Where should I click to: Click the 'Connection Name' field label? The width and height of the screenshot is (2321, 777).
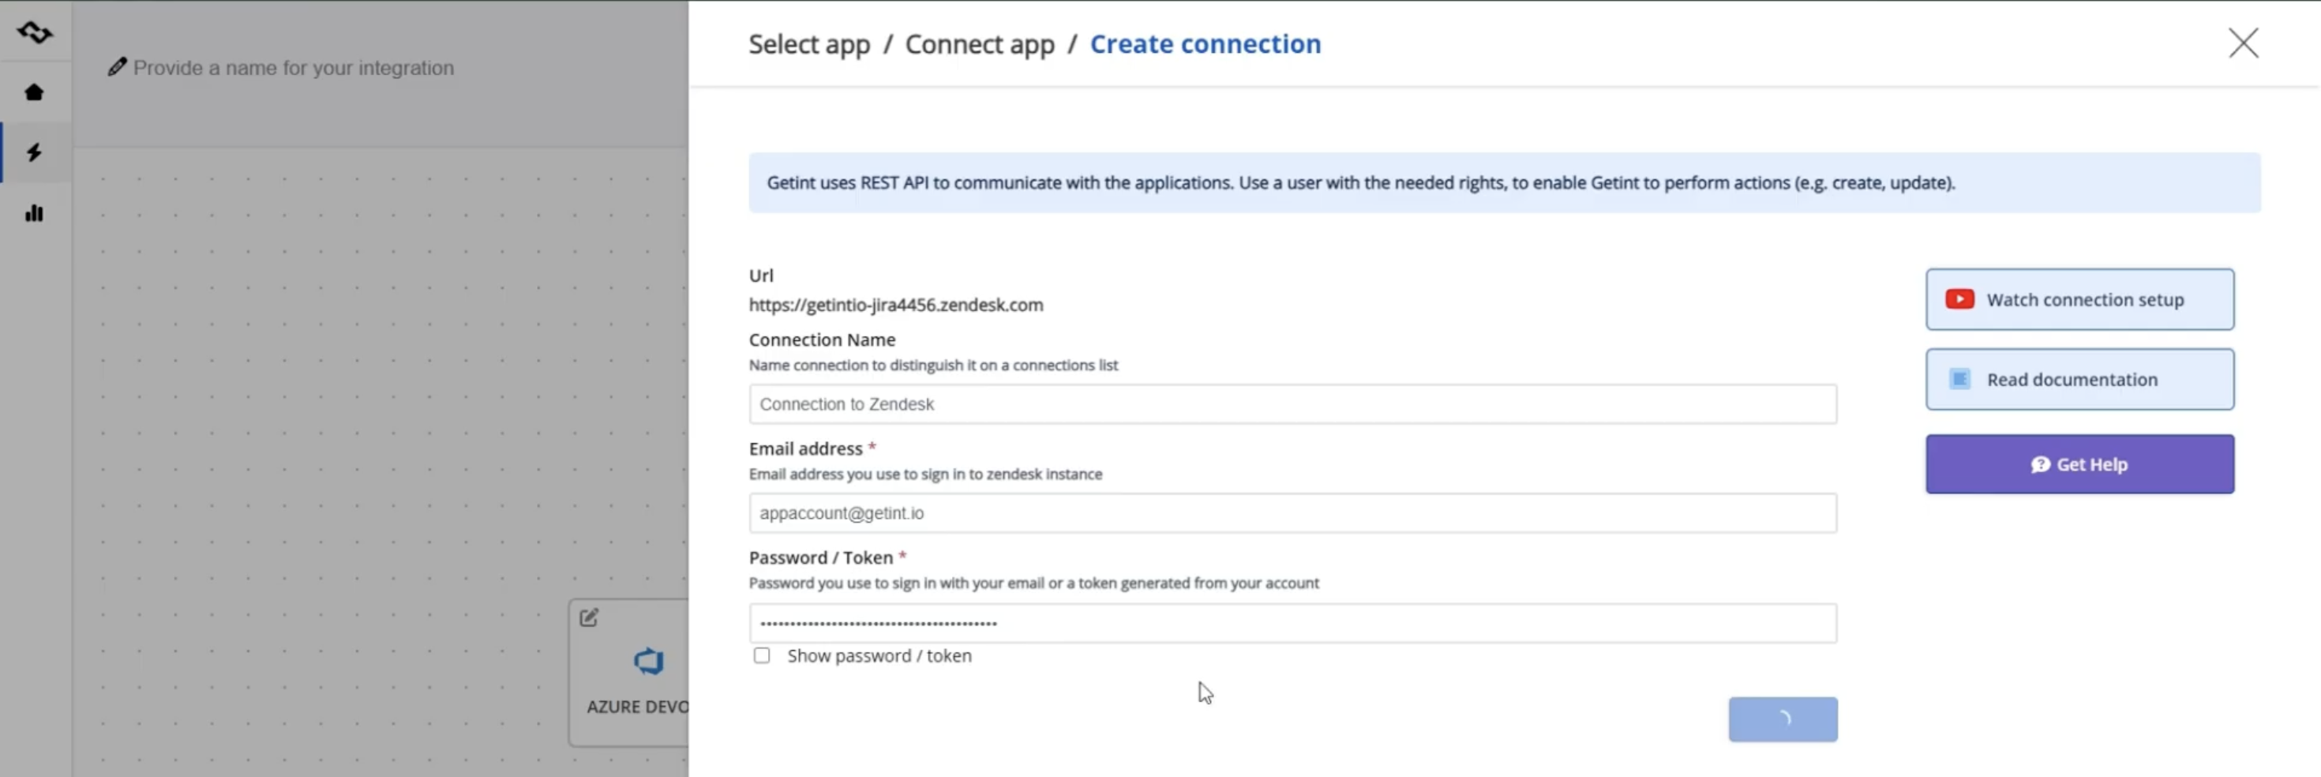(x=822, y=339)
